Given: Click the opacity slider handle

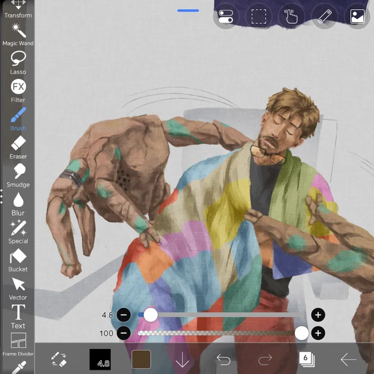Looking at the screenshot, I should point(301,333).
